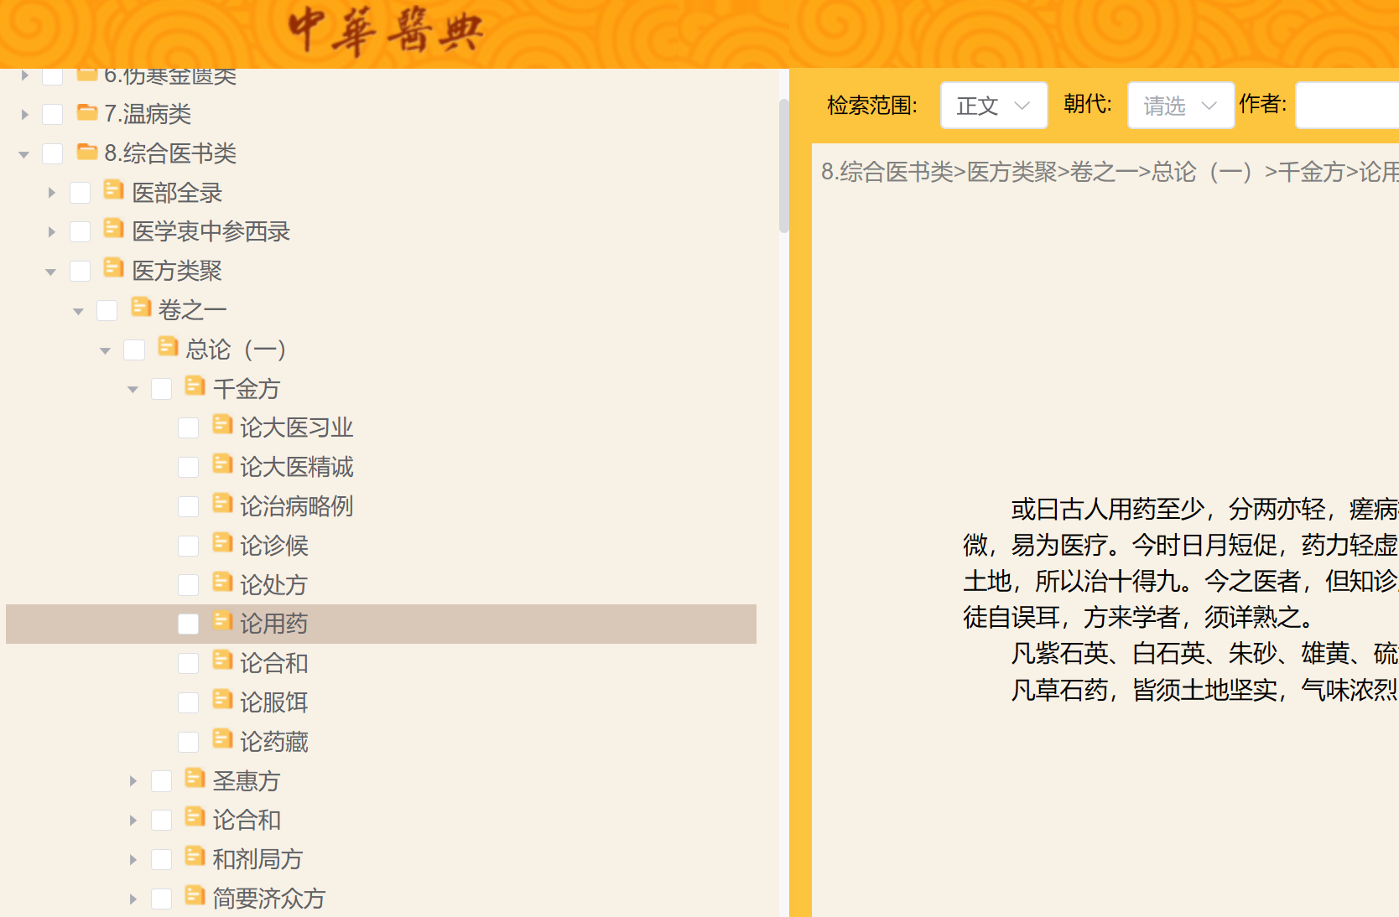The height and width of the screenshot is (917, 1399).
Task: Click the document icon next to 和剂局方
Action: pyautogui.click(x=195, y=857)
